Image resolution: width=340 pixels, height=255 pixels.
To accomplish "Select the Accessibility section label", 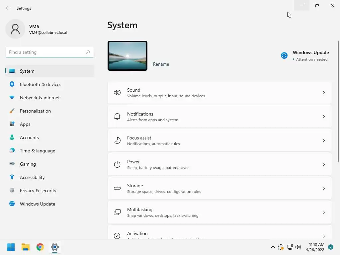I will pyautogui.click(x=32, y=177).
